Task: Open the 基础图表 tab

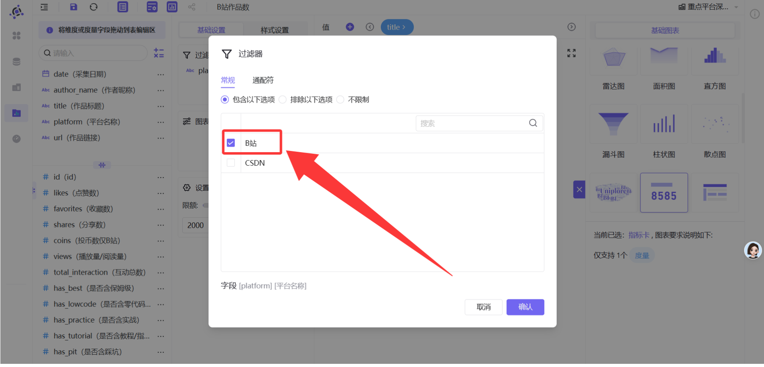Action: pos(665,31)
